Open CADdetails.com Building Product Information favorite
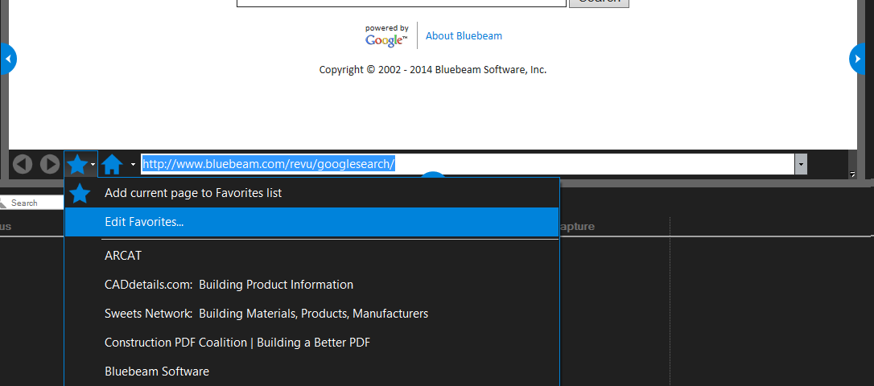Image resolution: width=874 pixels, height=386 pixels. 311,285
